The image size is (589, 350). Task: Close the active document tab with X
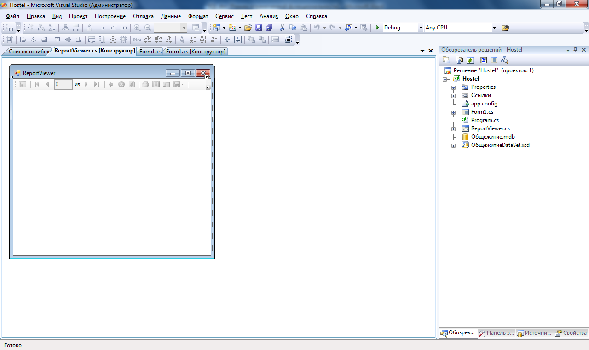[431, 51]
